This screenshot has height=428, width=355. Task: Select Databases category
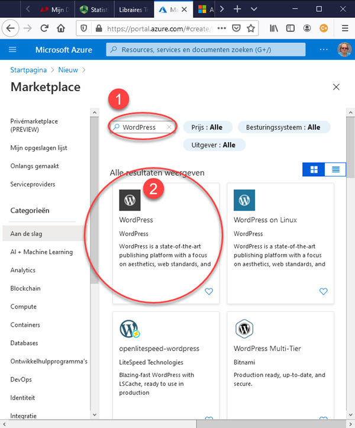click(x=24, y=343)
